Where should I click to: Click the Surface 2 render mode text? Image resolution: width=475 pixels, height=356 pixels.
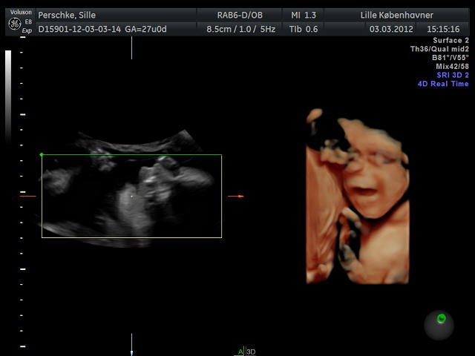(x=451, y=40)
